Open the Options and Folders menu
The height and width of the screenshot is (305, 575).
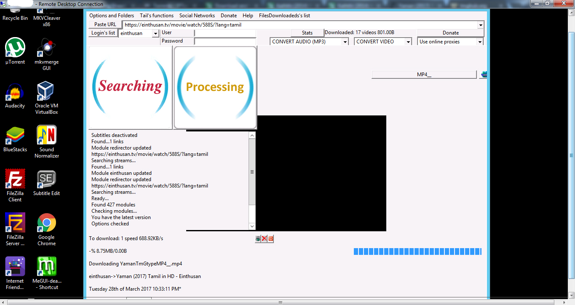pos(112,16)
